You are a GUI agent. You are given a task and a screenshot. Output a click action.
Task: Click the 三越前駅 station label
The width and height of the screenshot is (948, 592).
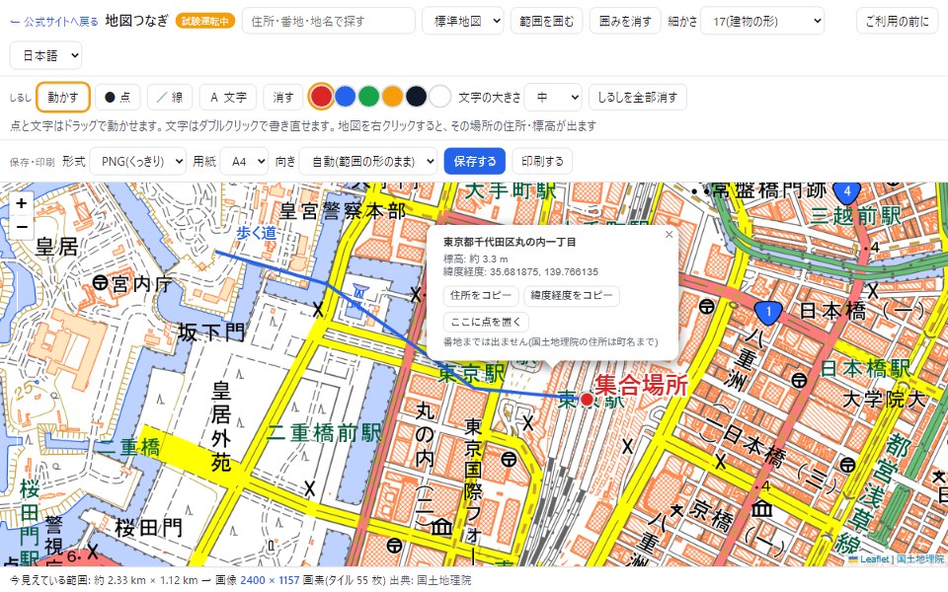[x=855, y=216]
